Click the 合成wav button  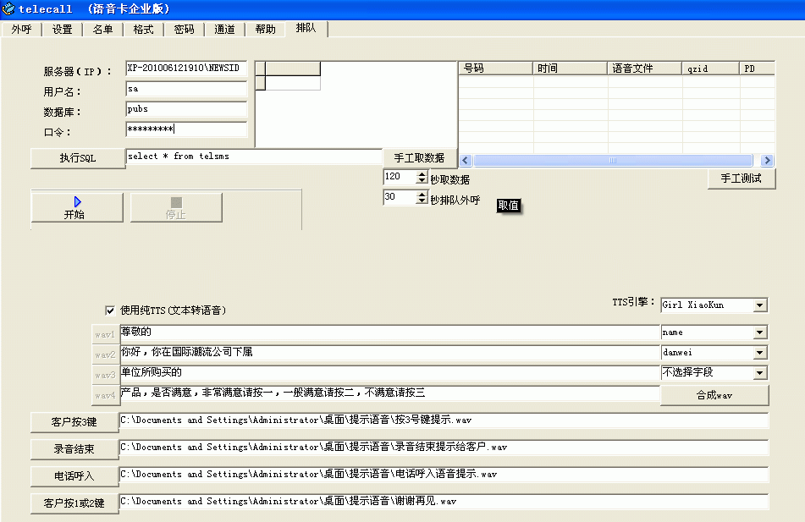point(715,394)
